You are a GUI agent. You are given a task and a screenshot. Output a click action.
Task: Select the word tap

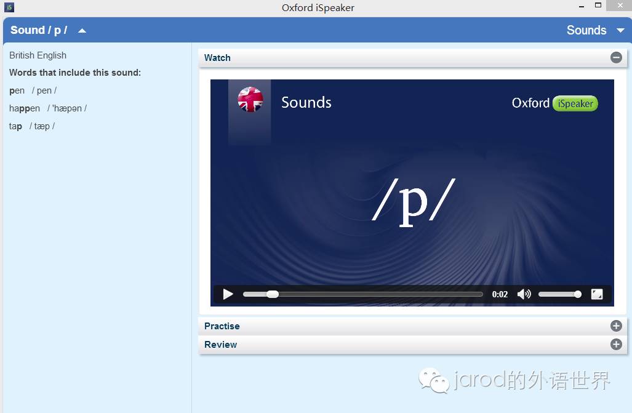15,126
